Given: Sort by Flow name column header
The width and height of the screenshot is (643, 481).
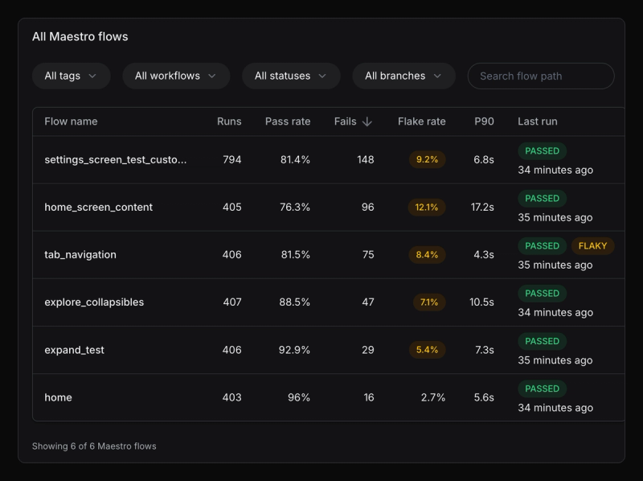Looking at the screenshot, I should 71,121.
